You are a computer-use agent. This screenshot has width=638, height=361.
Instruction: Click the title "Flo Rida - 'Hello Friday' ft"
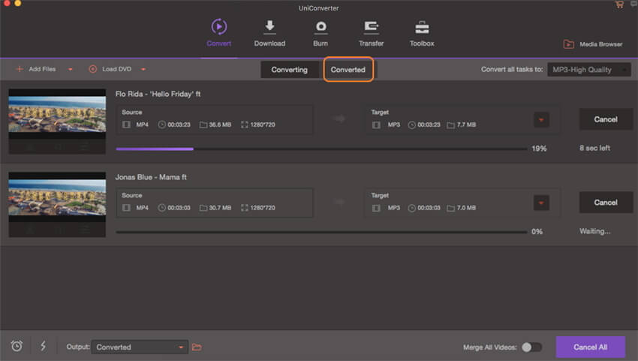tap(158, 94)
